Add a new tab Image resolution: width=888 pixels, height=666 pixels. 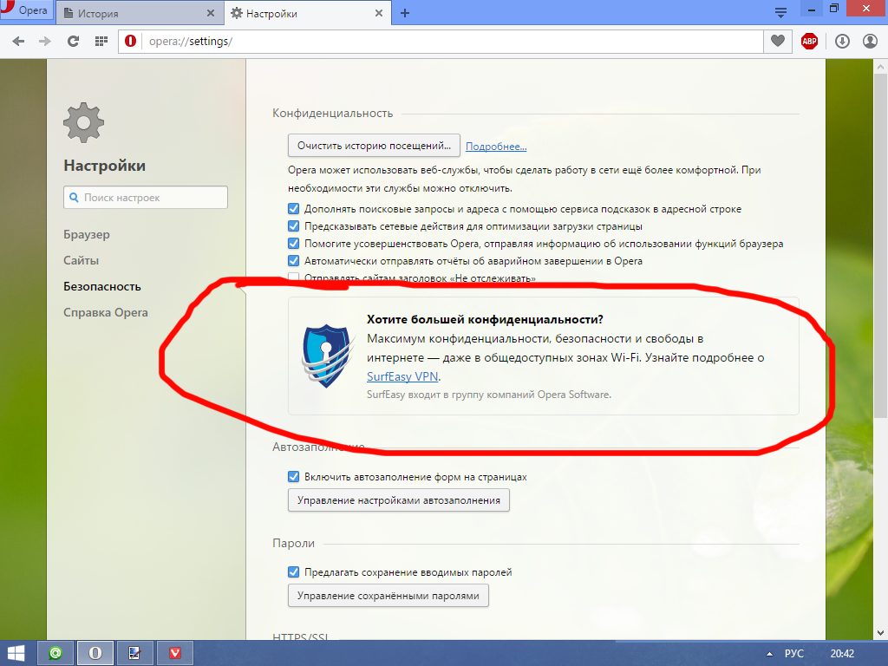(x=404, y=13)
